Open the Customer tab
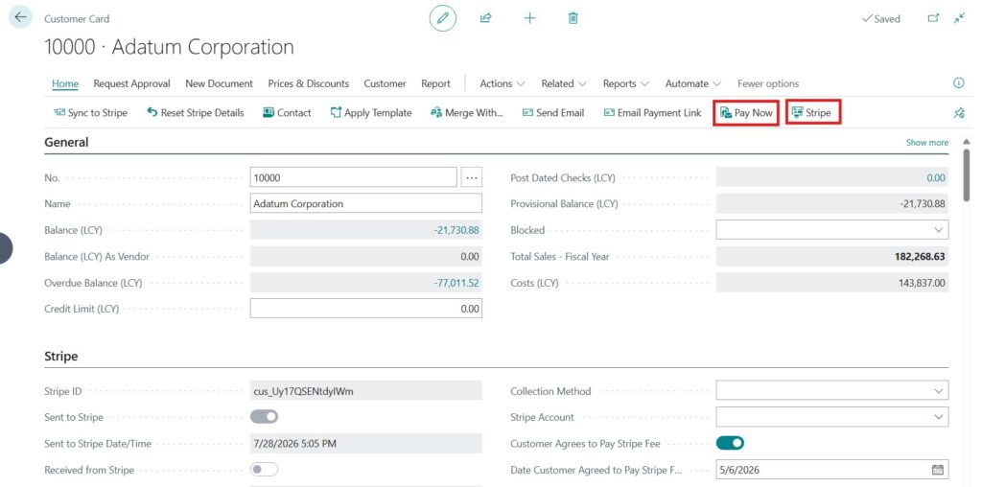 tap(386, 83)
